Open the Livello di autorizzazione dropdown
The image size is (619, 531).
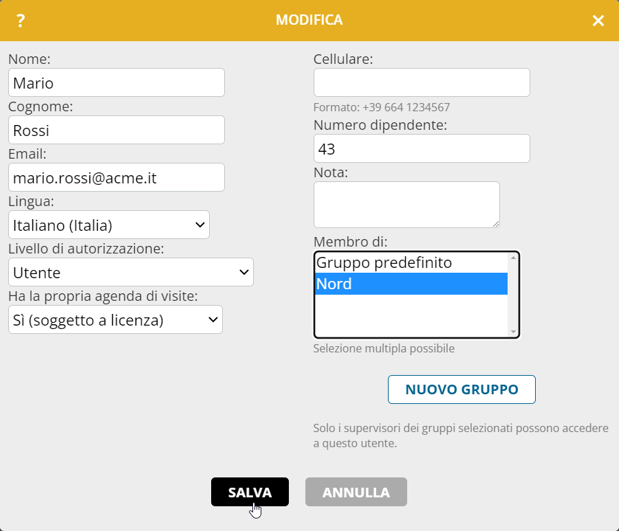point(131,272)
